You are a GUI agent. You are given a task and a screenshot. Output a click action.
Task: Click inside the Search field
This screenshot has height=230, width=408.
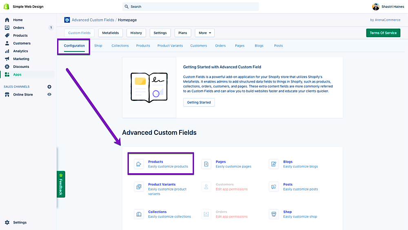pos(191,7)
